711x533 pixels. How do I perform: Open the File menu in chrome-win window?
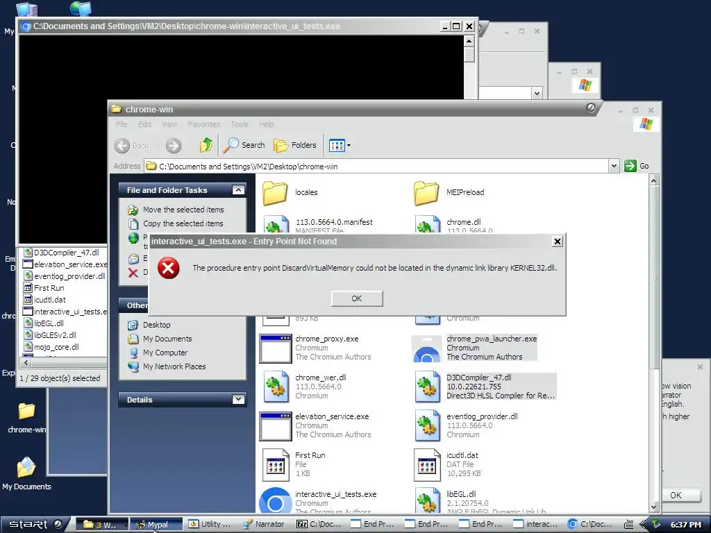[x=122, y=124]
